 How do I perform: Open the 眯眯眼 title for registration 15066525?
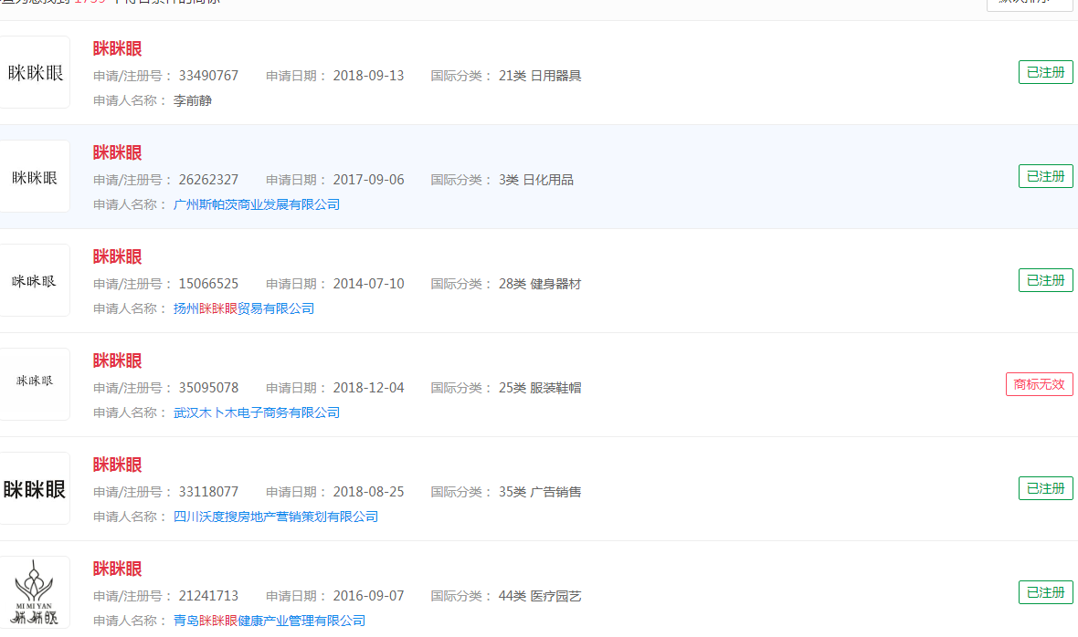click(x=118, y=256)
